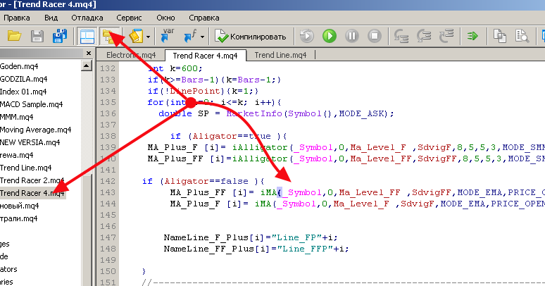Viewport: 545px width, 286px height.
Task: Expand the wizard icon dropdown arrow
Action: (149, 37)
